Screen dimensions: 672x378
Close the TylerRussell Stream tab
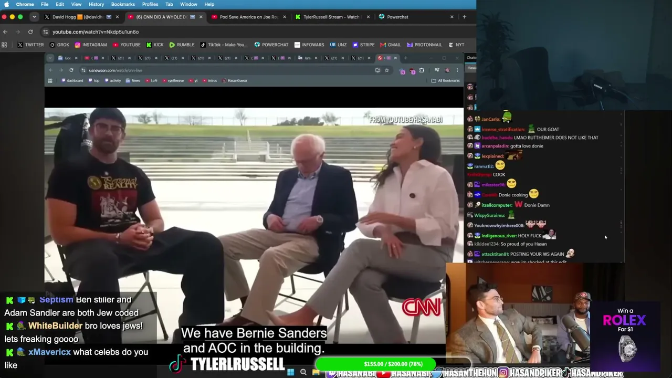coord(368,17)
